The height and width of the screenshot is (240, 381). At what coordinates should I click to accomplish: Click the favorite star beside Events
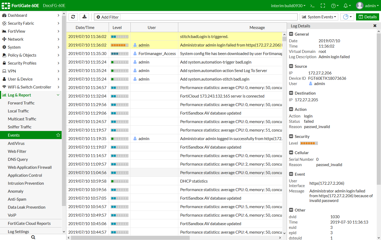tap(58, 135)
